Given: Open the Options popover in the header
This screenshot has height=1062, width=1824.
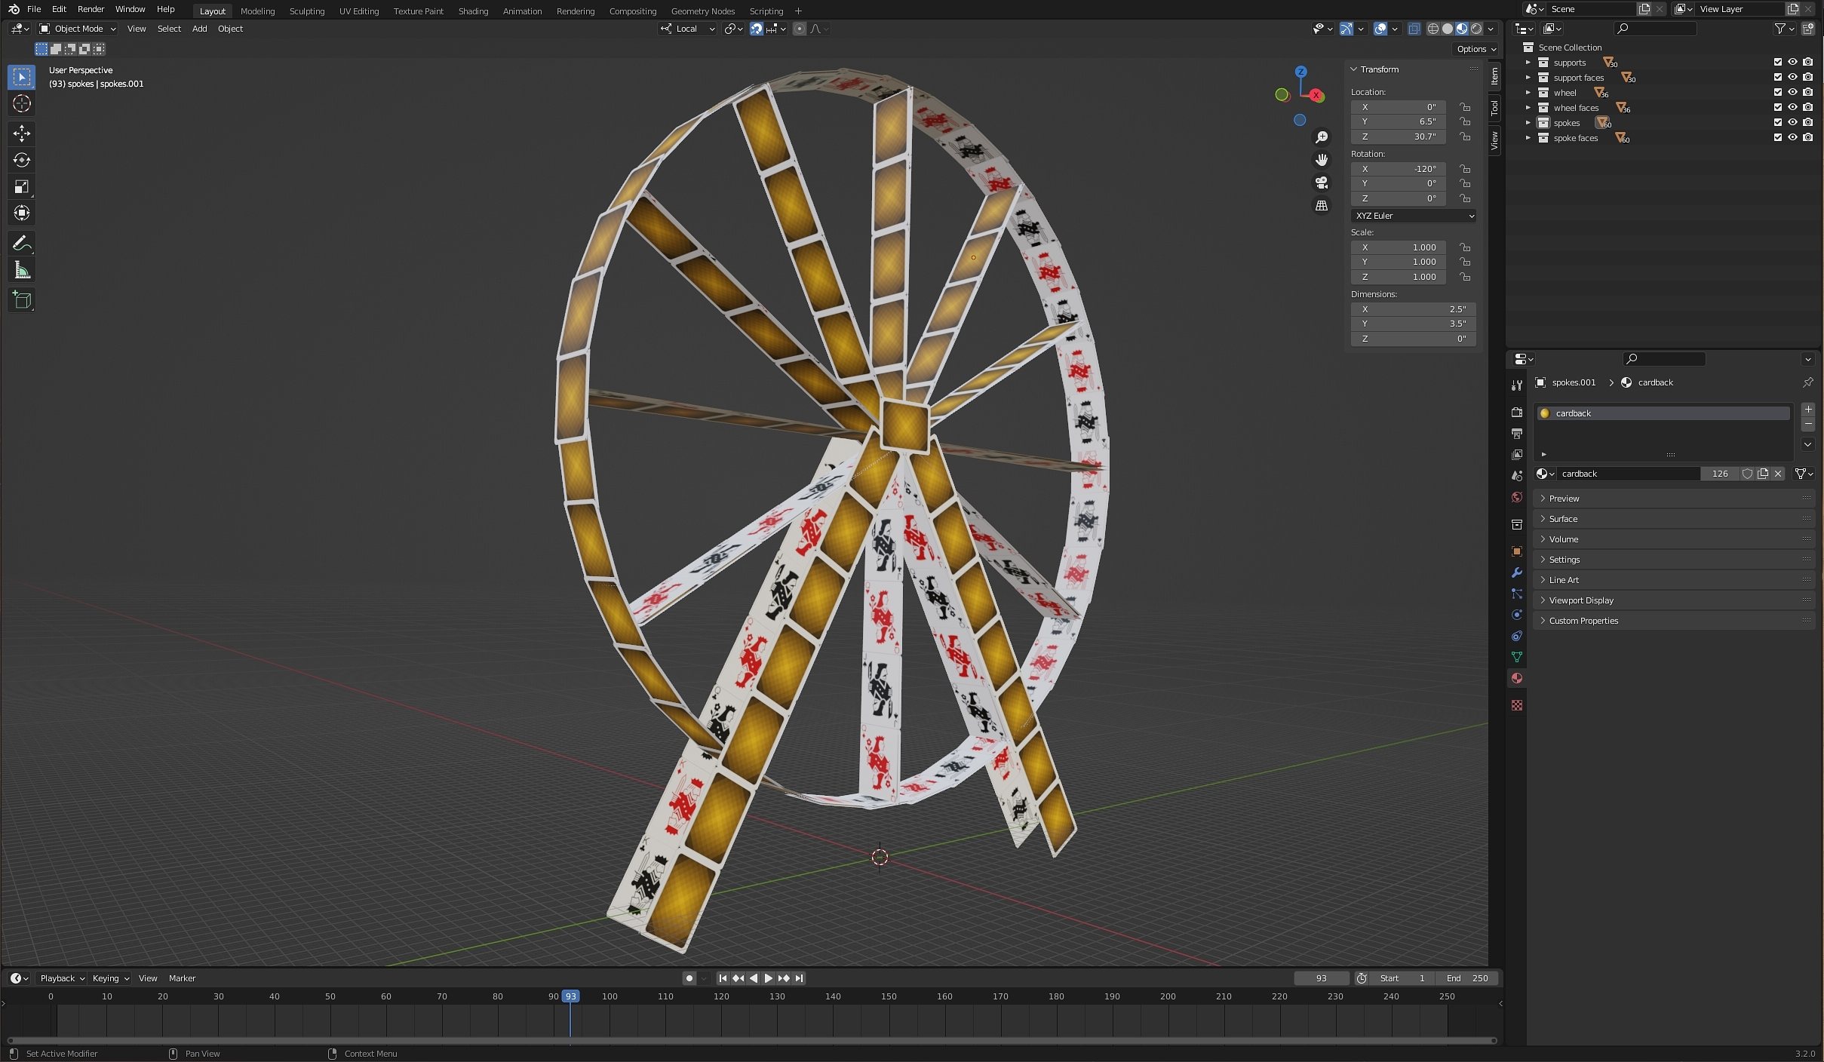Looking at the screenshot, I should pos(1475,48).
